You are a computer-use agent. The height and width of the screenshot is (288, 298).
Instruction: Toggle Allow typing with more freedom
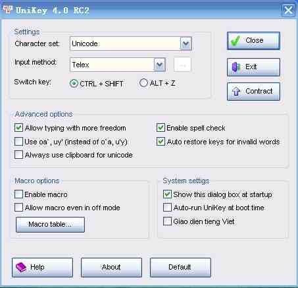coord(18,128)
